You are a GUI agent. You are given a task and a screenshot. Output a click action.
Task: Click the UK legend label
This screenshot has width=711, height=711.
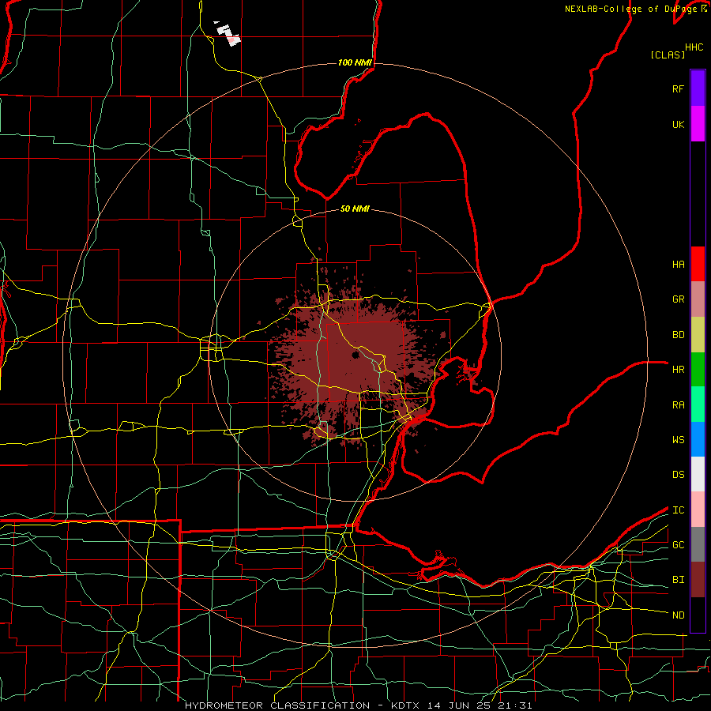tap(678, 124)
